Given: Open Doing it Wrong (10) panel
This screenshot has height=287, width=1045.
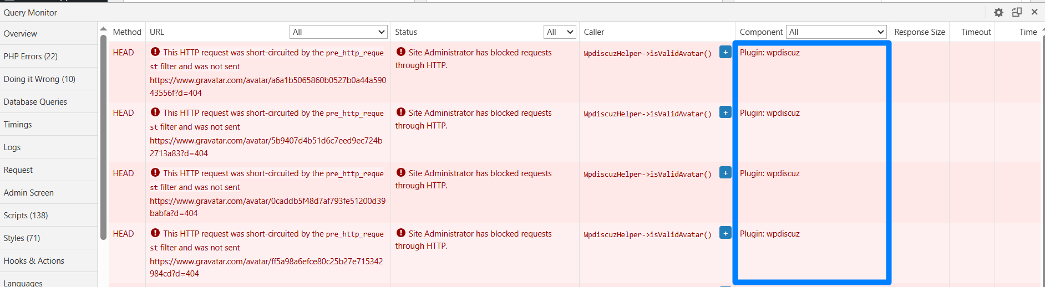Looking at the screenshot, I should click(x=49, y=79).
